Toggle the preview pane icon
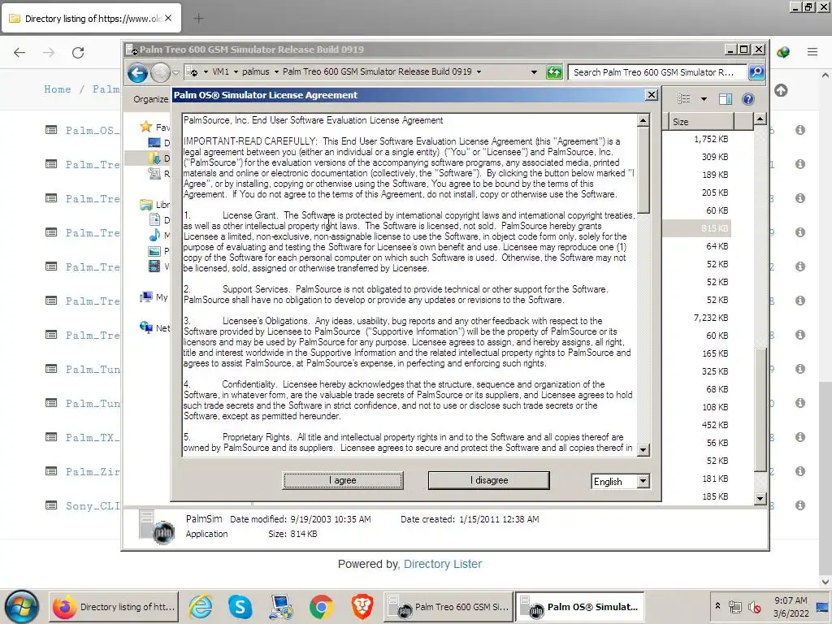The image size is (832, 624). click(726, 99)
